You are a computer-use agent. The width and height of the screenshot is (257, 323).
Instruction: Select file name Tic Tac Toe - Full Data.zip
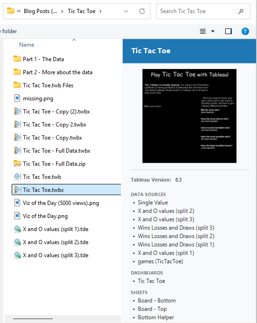pyautogui.click(x=54, y=164)
